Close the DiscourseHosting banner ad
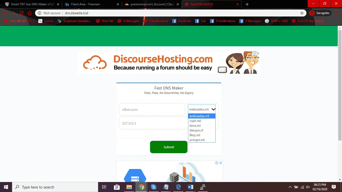 (x=258, y=53)
